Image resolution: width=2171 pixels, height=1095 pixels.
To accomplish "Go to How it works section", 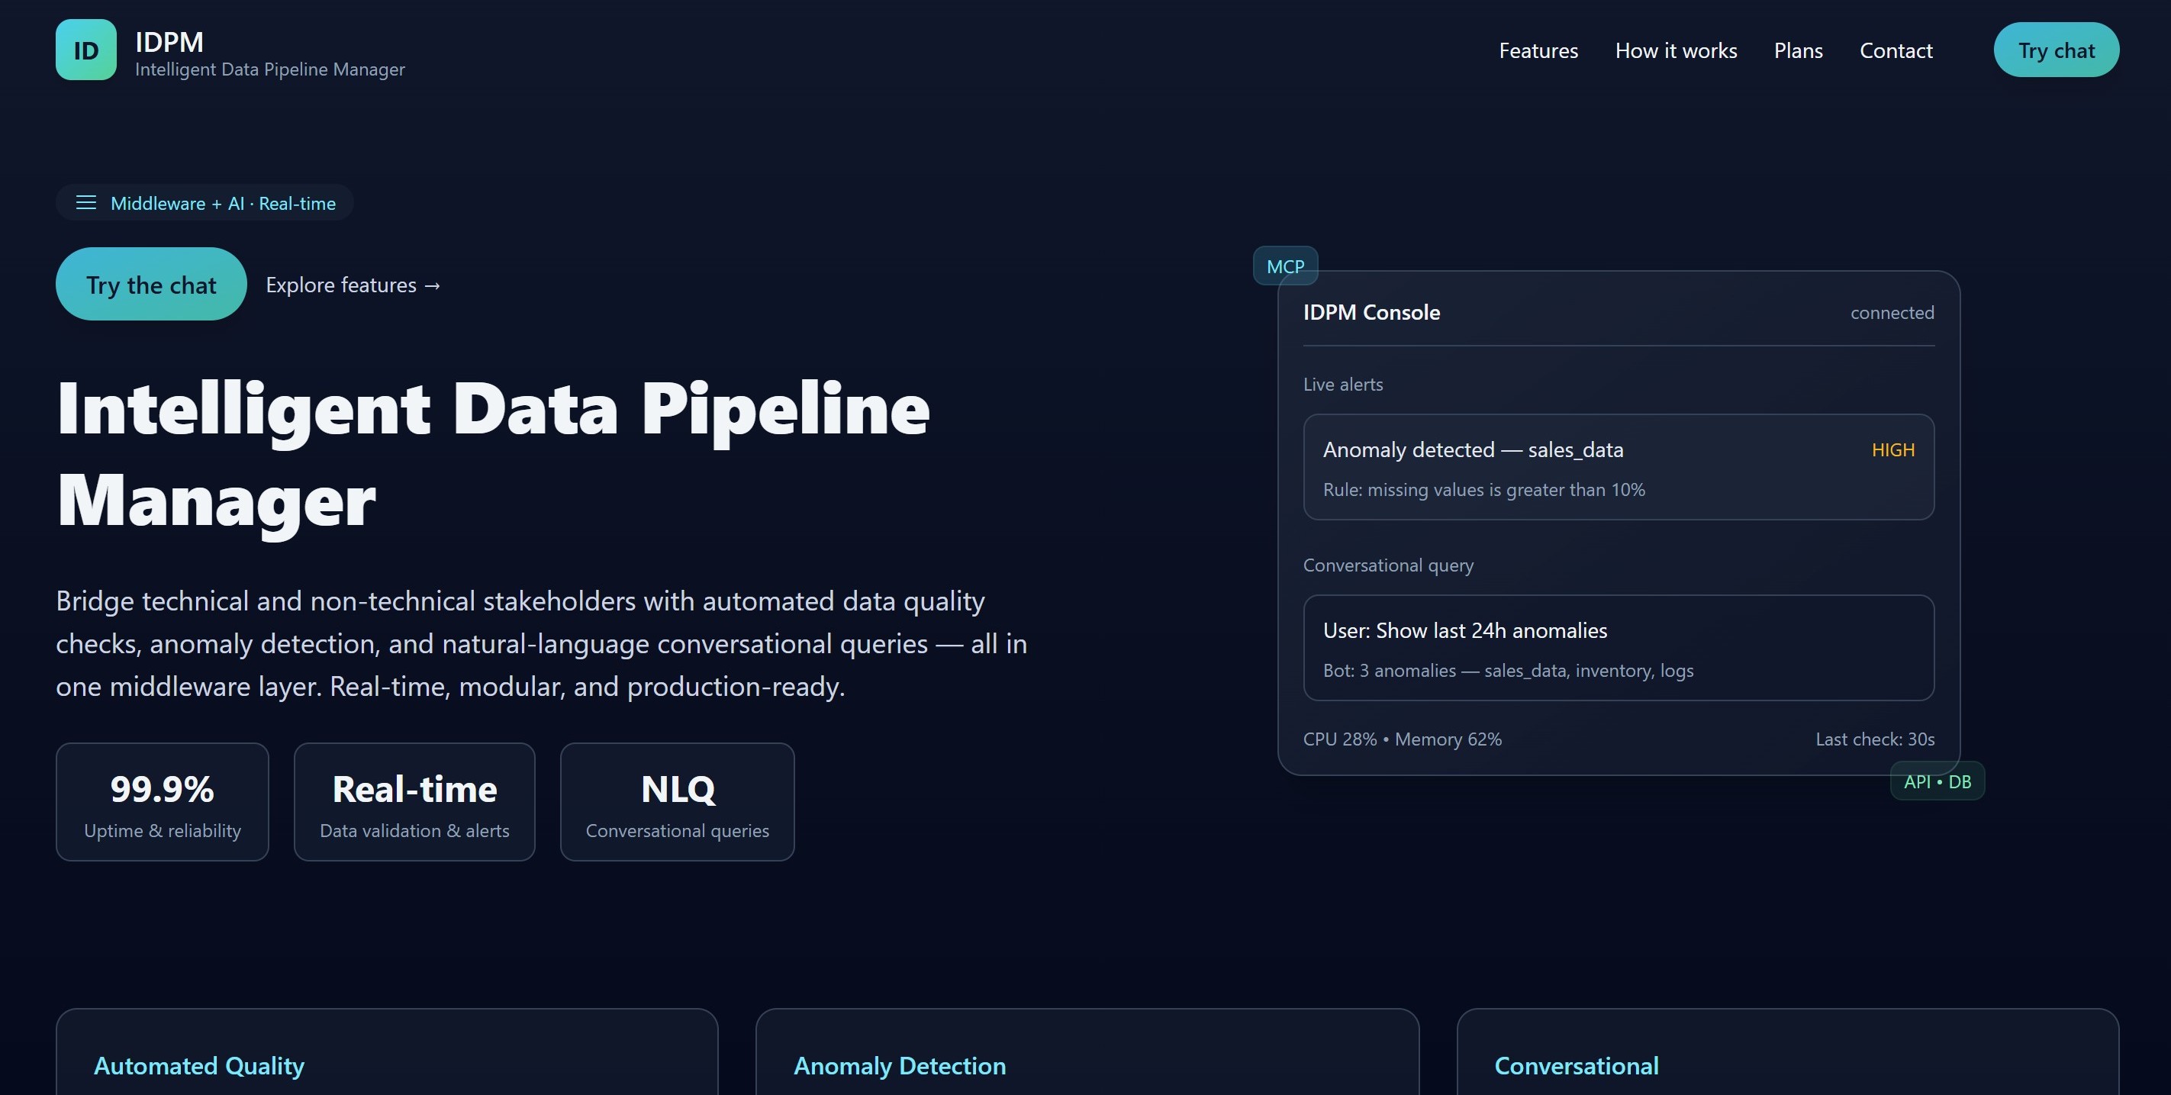I will point(1676,50).
